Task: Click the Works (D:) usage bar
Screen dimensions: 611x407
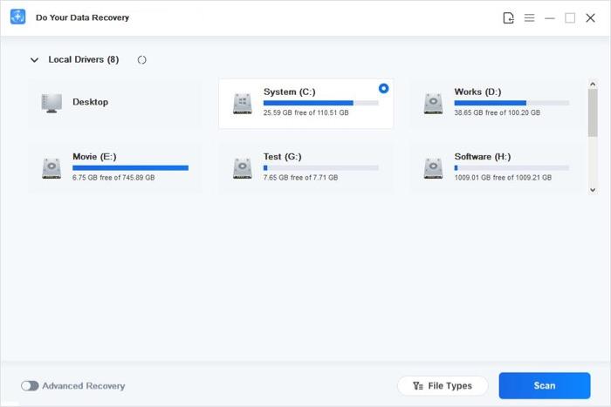Action: (511, 103)
